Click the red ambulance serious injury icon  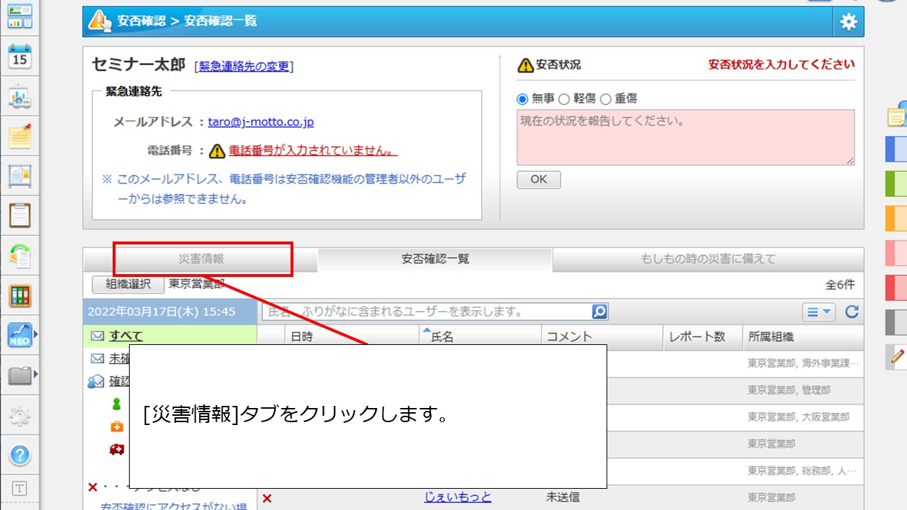tap(117, 449)
